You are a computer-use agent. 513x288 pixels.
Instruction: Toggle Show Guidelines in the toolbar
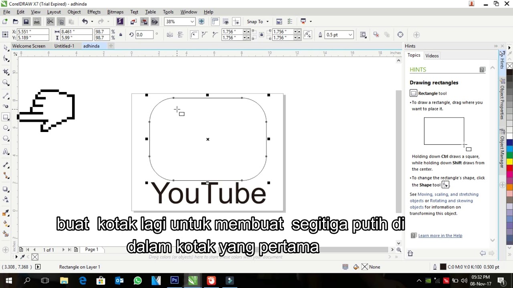coord(236,22)
